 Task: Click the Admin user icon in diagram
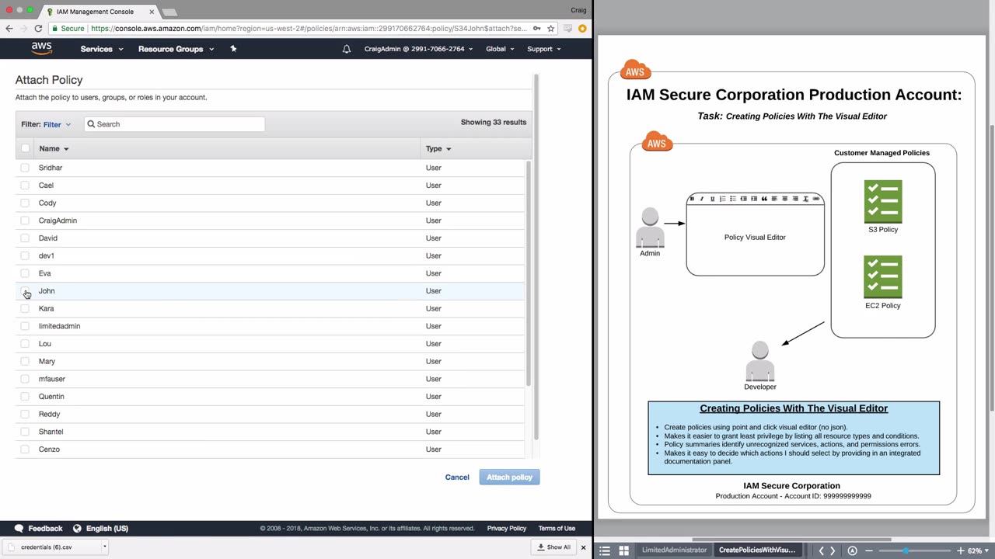(x=650, y=227)
